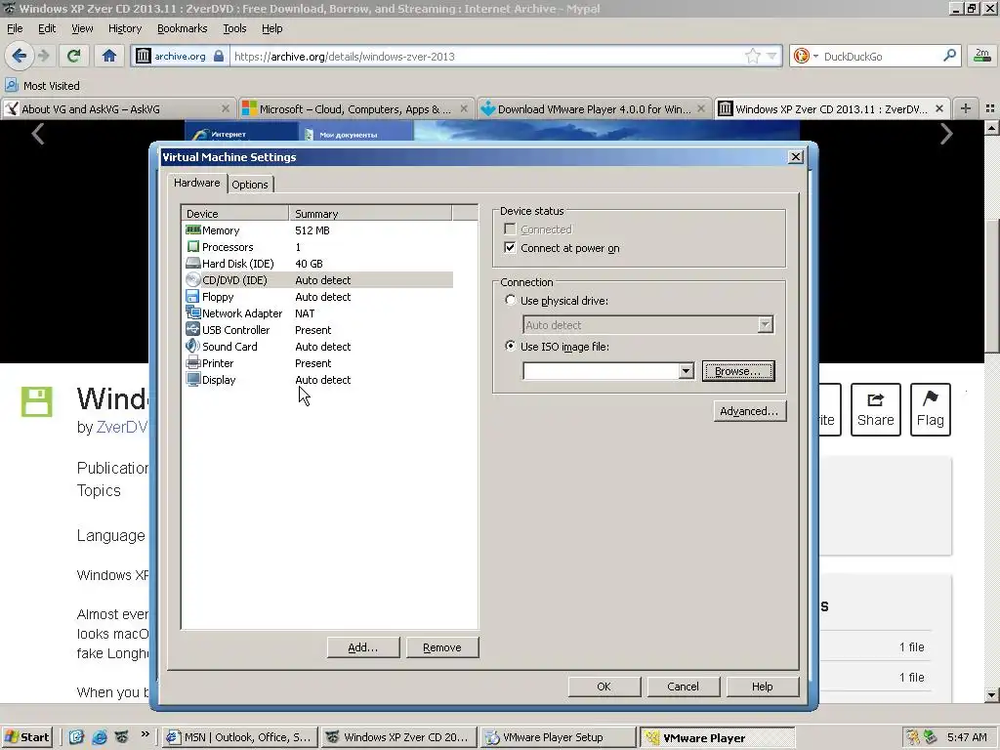Switch to Download VMware Player tab
1000x750 pixels.
point(593,109)
